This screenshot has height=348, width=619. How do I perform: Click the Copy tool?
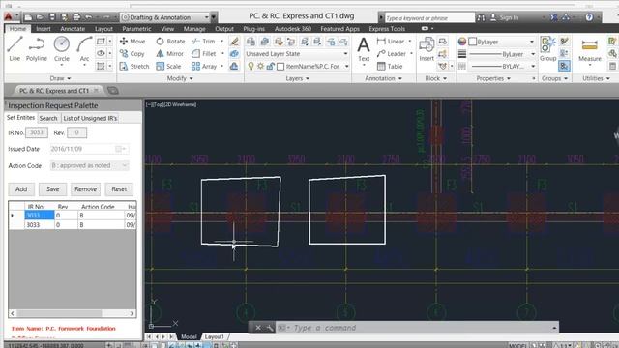tap(133, 54)
